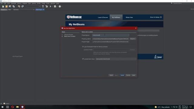This screenshot has width=194, height=109.
Task: Click the Finish button
Action: (x=122, y=75)
